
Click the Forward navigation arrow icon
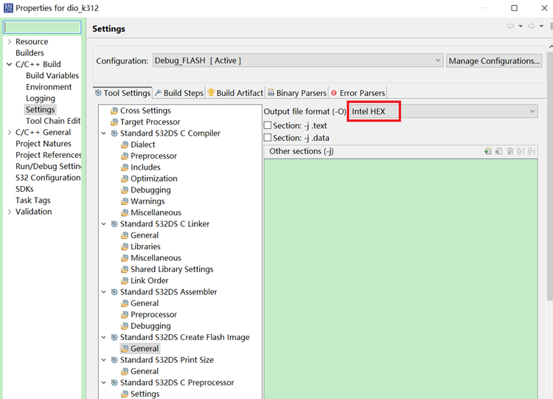(531, 27)
